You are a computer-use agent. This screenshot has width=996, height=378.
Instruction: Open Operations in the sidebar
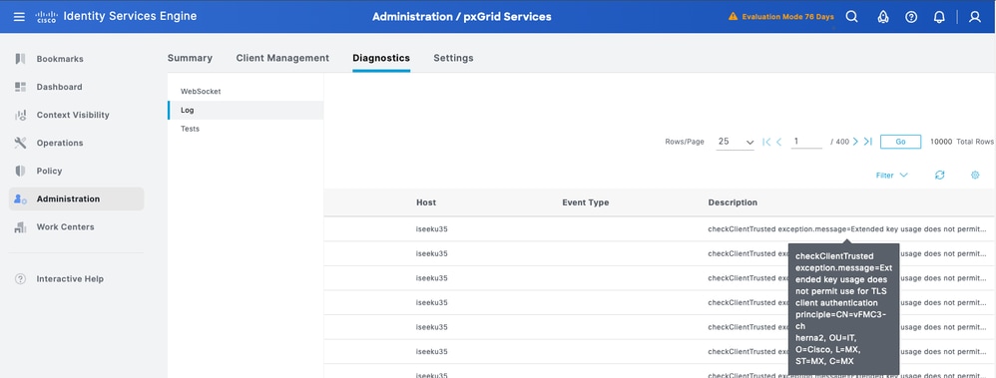tap(60, 143)
